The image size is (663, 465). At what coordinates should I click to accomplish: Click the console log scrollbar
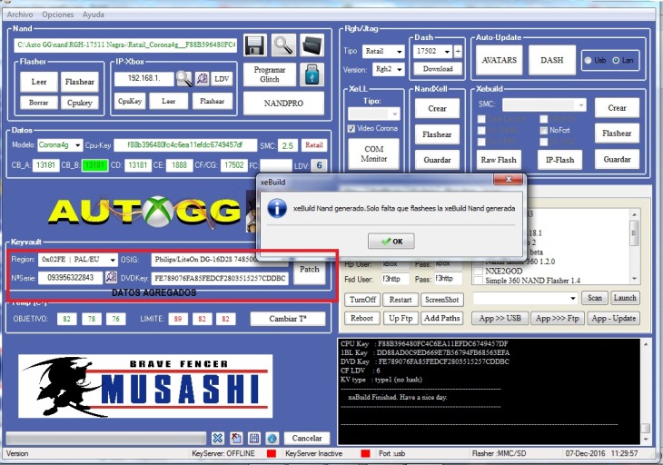click(645, 391)
